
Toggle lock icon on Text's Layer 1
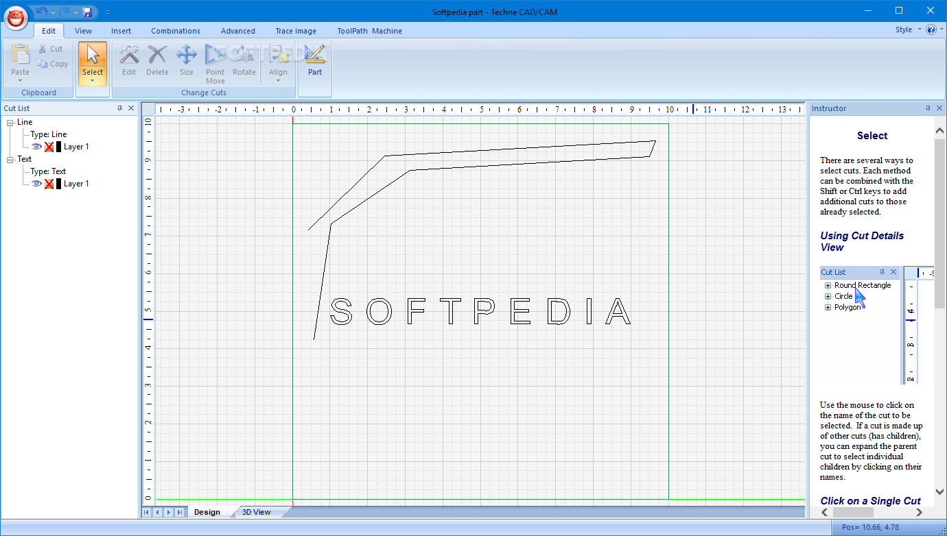[x=49, y=184]
